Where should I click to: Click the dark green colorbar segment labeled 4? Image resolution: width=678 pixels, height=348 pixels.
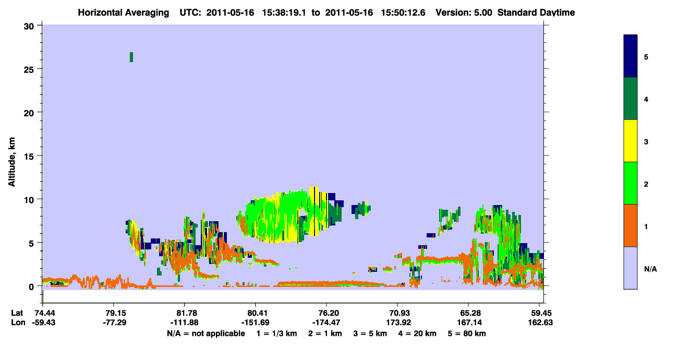pos(631,99)
